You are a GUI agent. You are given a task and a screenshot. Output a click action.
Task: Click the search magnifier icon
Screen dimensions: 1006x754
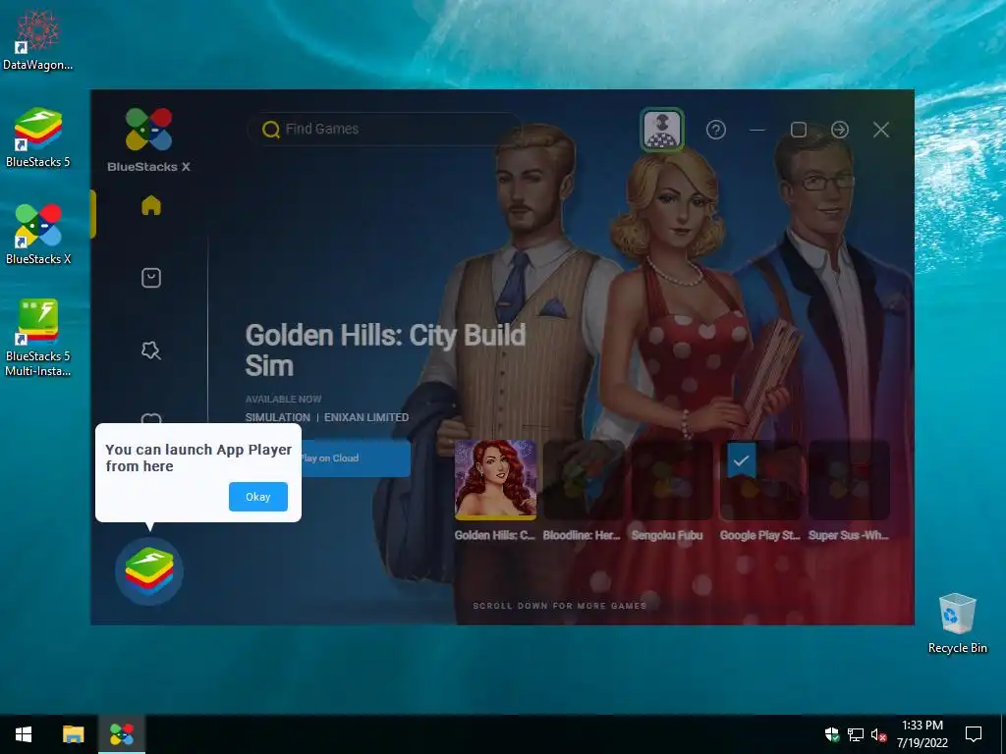click(x=271, y=130)
